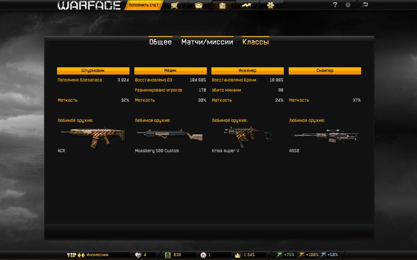Viewport: 417px width, 260px height.
Task: Click the 170 revived players value
Action: tap(202, 90)
